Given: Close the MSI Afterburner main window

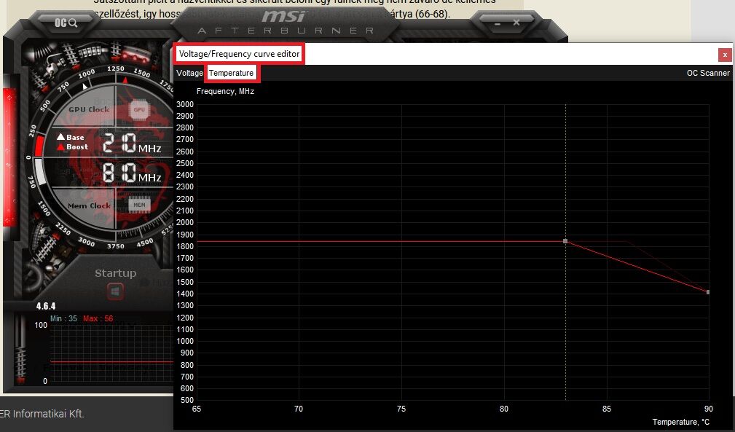Looking at the screenshot, I should (x=516, y=23).
